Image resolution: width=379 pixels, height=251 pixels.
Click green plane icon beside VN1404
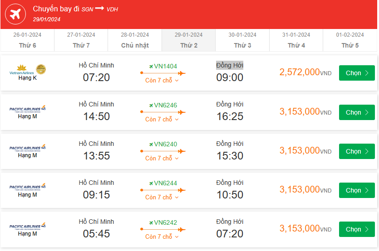151,66
